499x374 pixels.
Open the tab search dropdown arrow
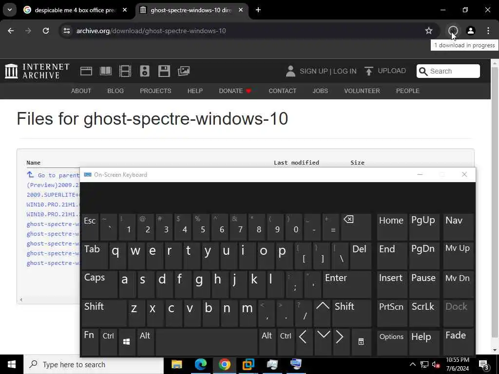pos(10,10)
